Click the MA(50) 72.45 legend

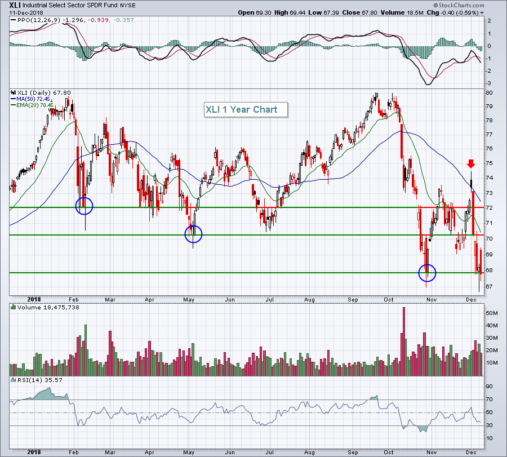33,99
